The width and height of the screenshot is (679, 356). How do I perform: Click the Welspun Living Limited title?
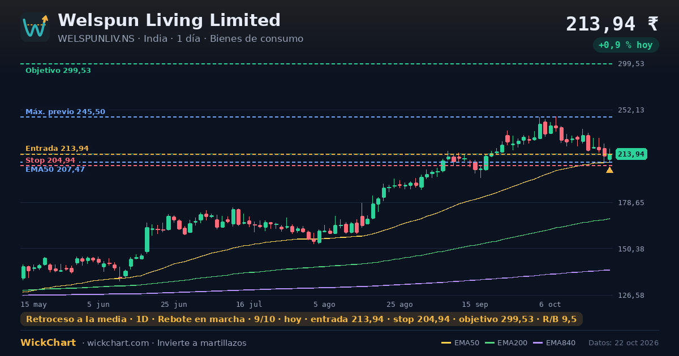pos(169,20)
